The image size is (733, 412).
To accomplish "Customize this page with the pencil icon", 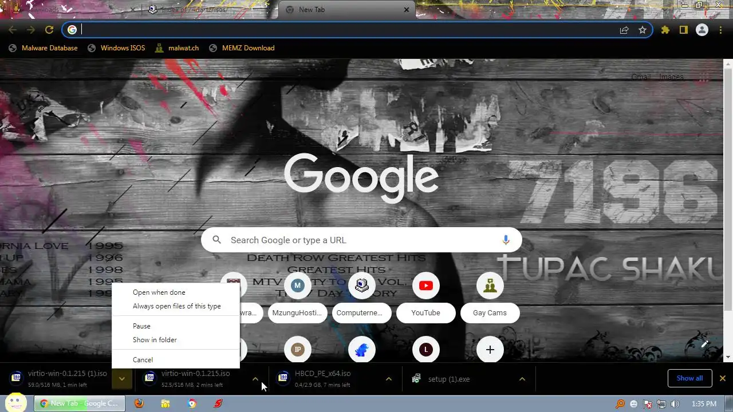I will tap(705, 344).
